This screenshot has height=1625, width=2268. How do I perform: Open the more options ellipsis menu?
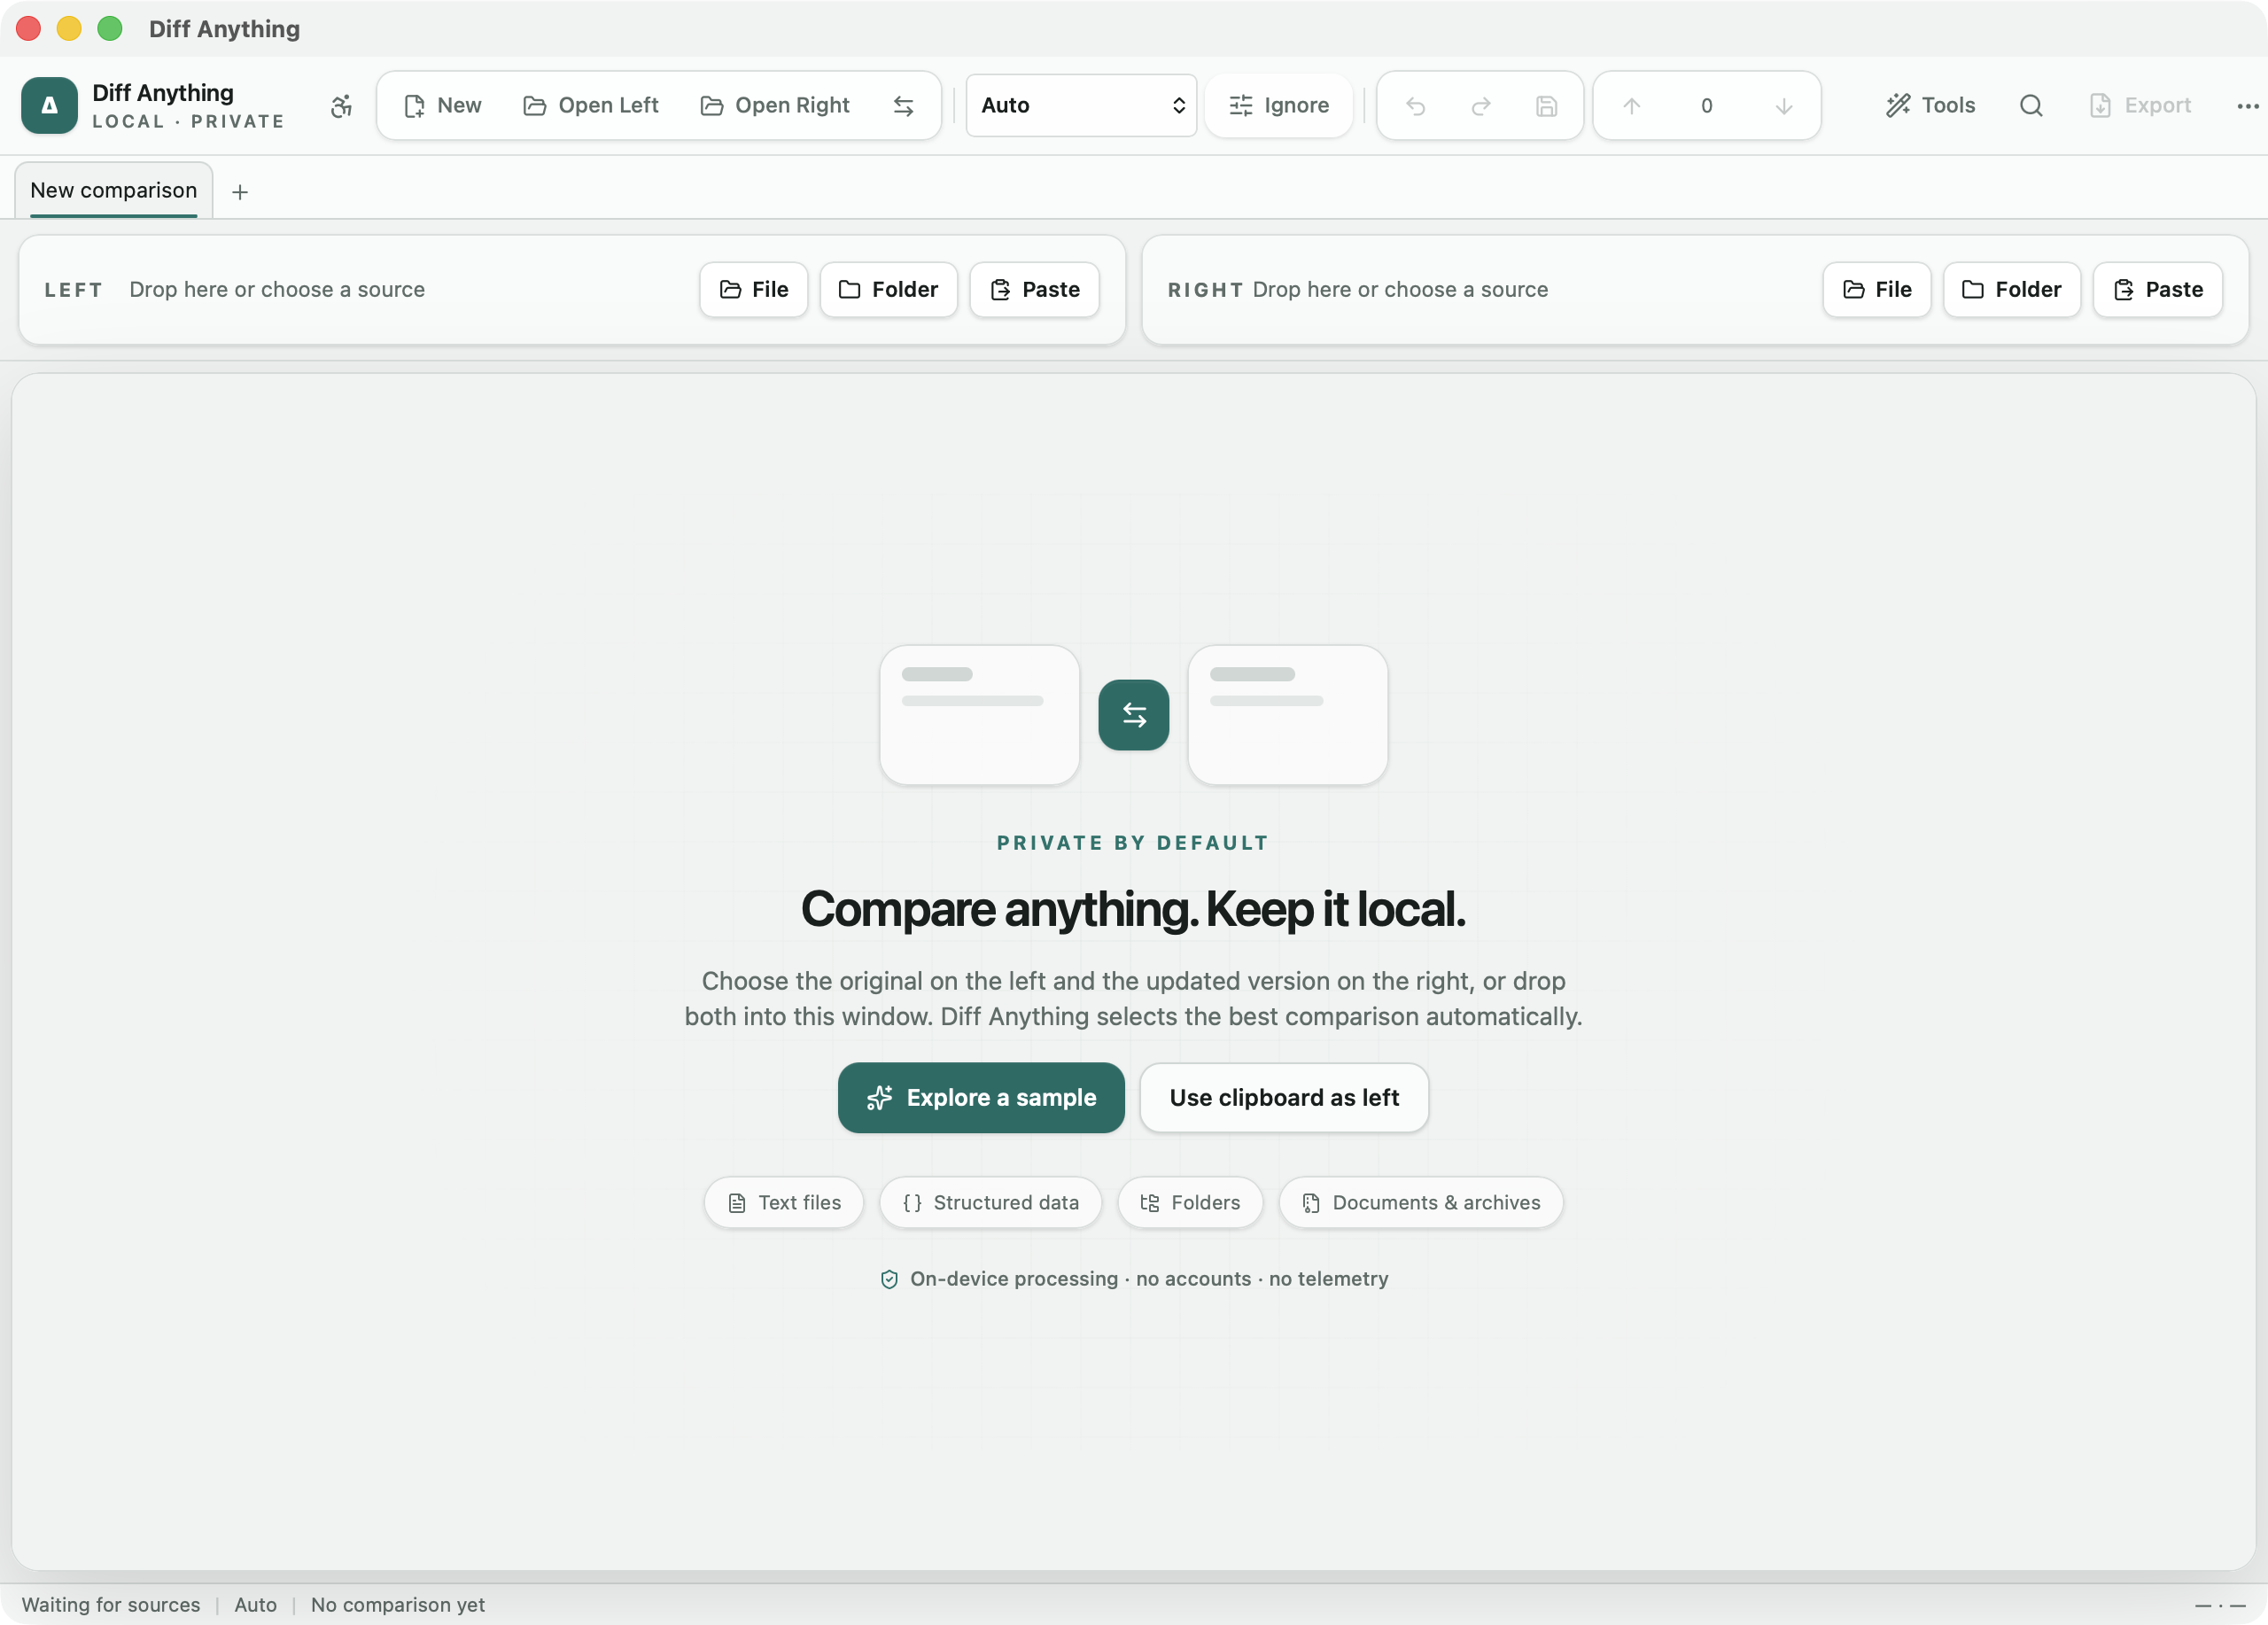point(2247,105)
